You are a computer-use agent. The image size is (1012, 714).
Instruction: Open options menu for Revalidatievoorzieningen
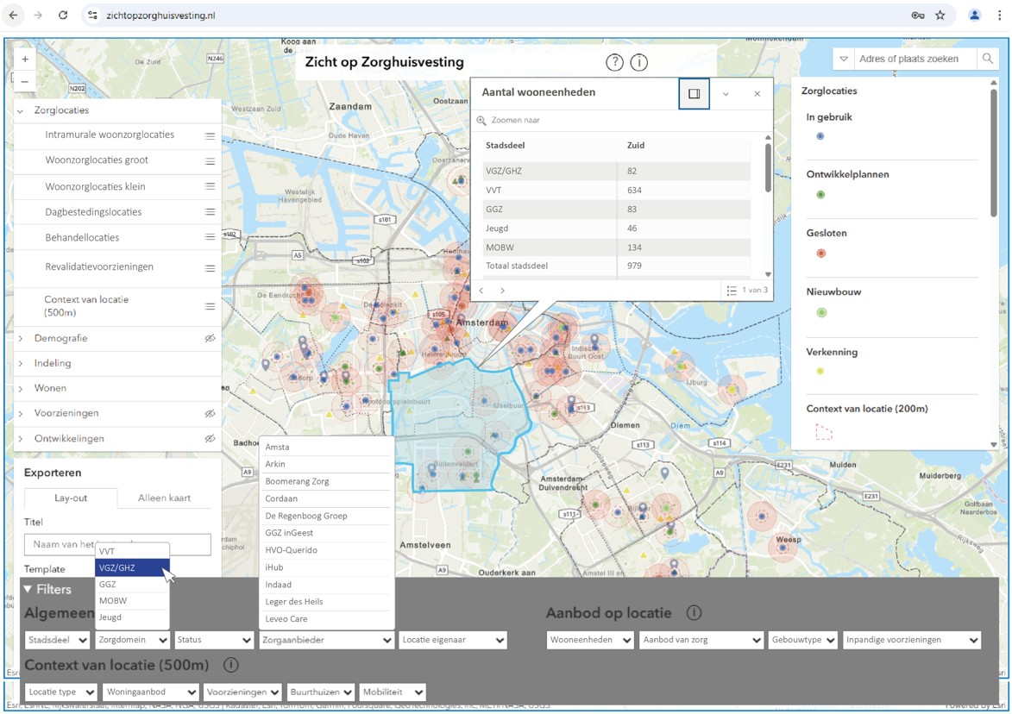[x=210, y=268]
